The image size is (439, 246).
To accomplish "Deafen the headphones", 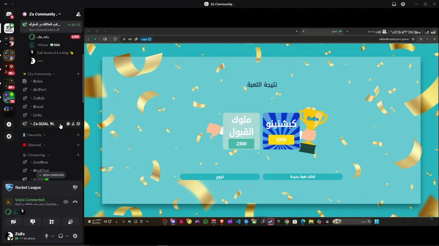I will click(61, 236).
